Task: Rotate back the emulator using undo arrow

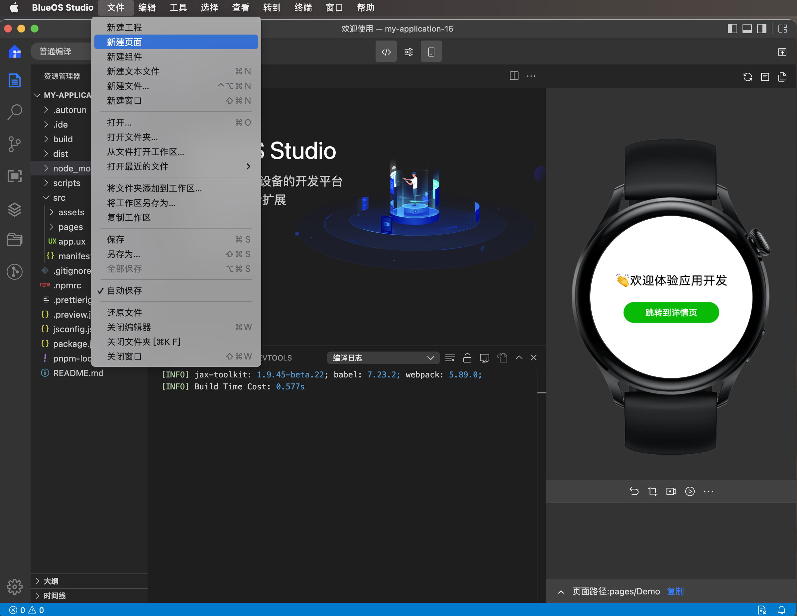Action: click(634, 491)
